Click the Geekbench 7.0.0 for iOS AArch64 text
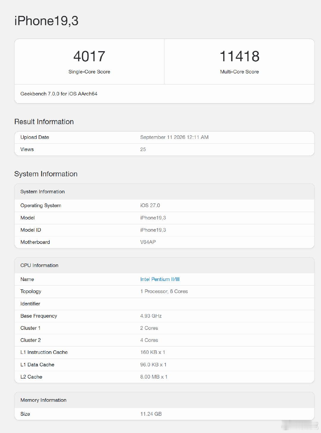This screenshot has width=321, height=433. [59, 94]
